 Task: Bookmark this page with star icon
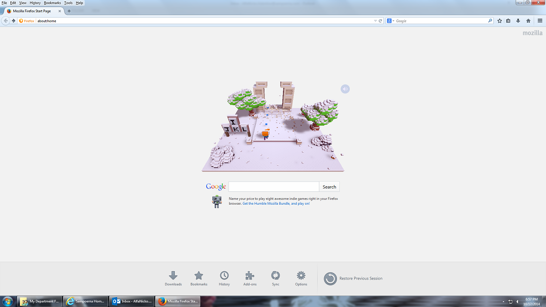tap(500, 21)
